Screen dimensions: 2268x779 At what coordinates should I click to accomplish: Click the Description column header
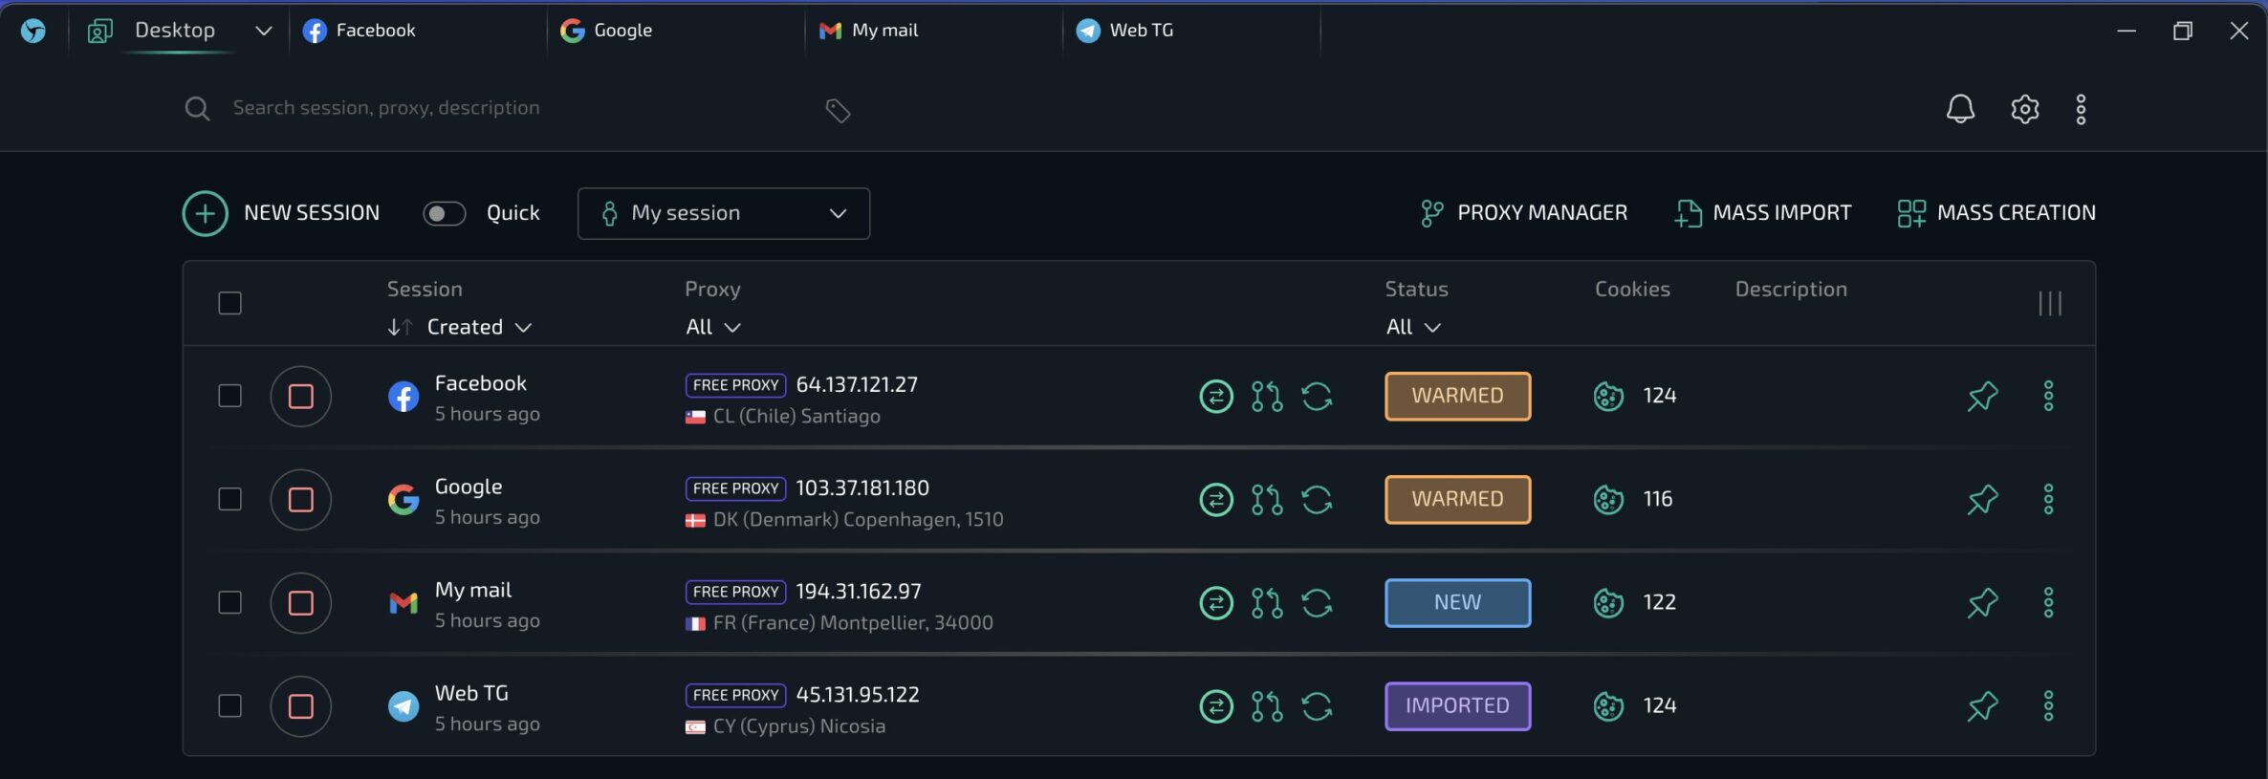pos(1791,289)
